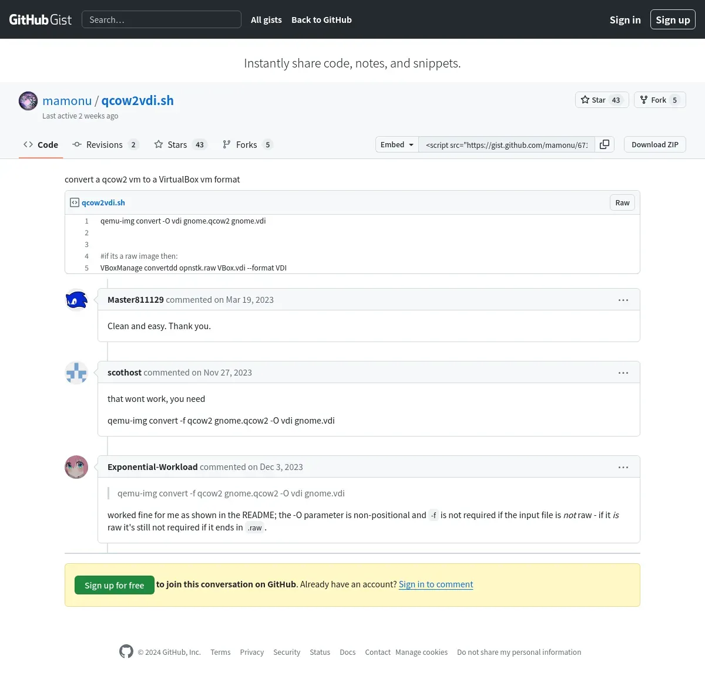The height and width of the screenshot is (683, 705).
Task: Click the Search gists input field
Action: 162,19
